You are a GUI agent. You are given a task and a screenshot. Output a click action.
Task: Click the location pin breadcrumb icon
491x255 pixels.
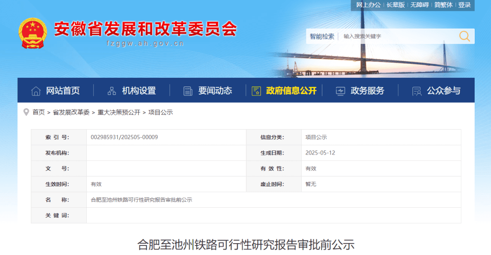(x=26, y=112)
